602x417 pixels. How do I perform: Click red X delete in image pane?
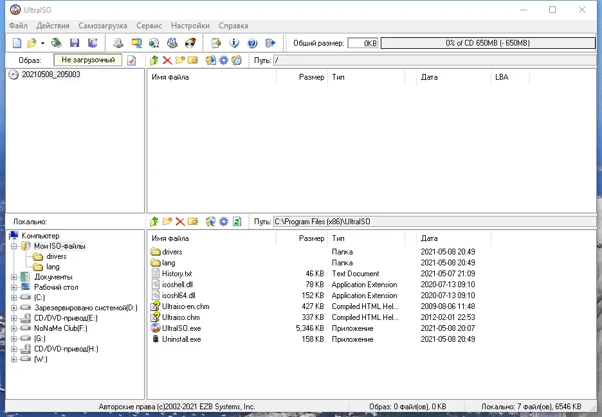[167, 60]
